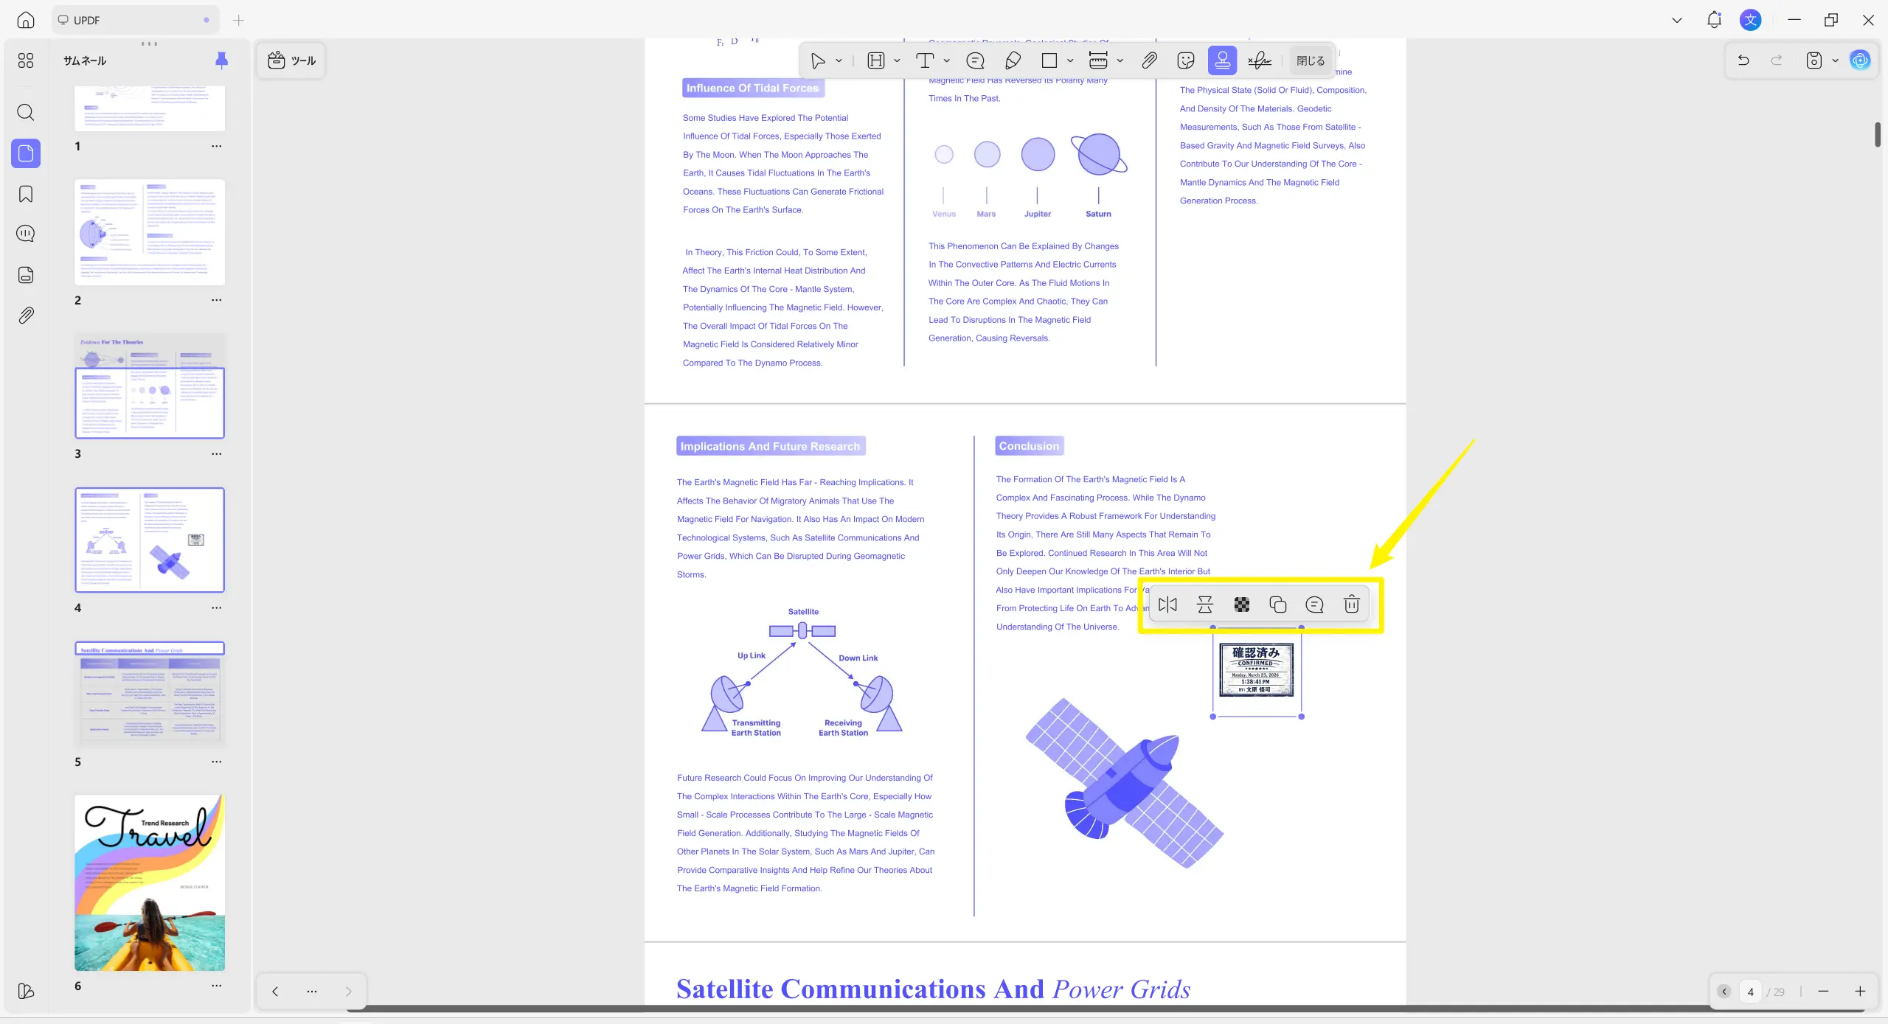Expand the save options dropdown
Screen dimensions: 1888x1024
point(1836,60)
